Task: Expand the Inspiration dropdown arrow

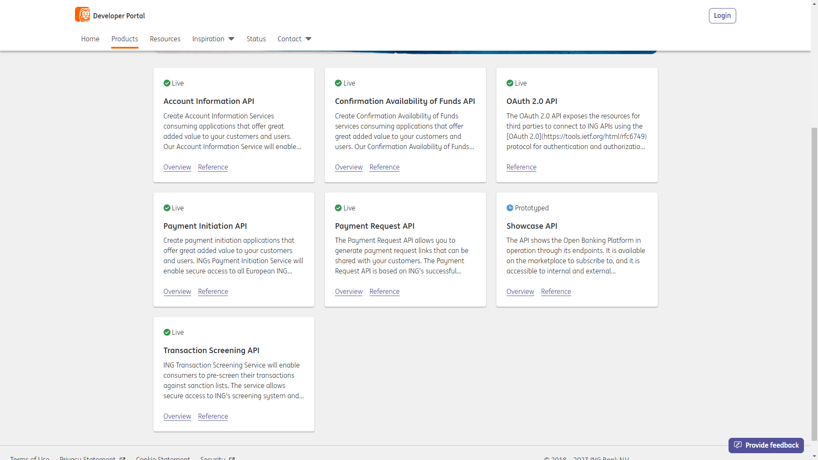Action: coord(231,39)
